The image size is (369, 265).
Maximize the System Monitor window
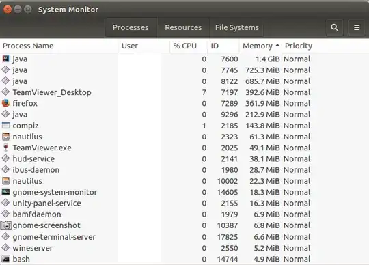pos(28,10)
